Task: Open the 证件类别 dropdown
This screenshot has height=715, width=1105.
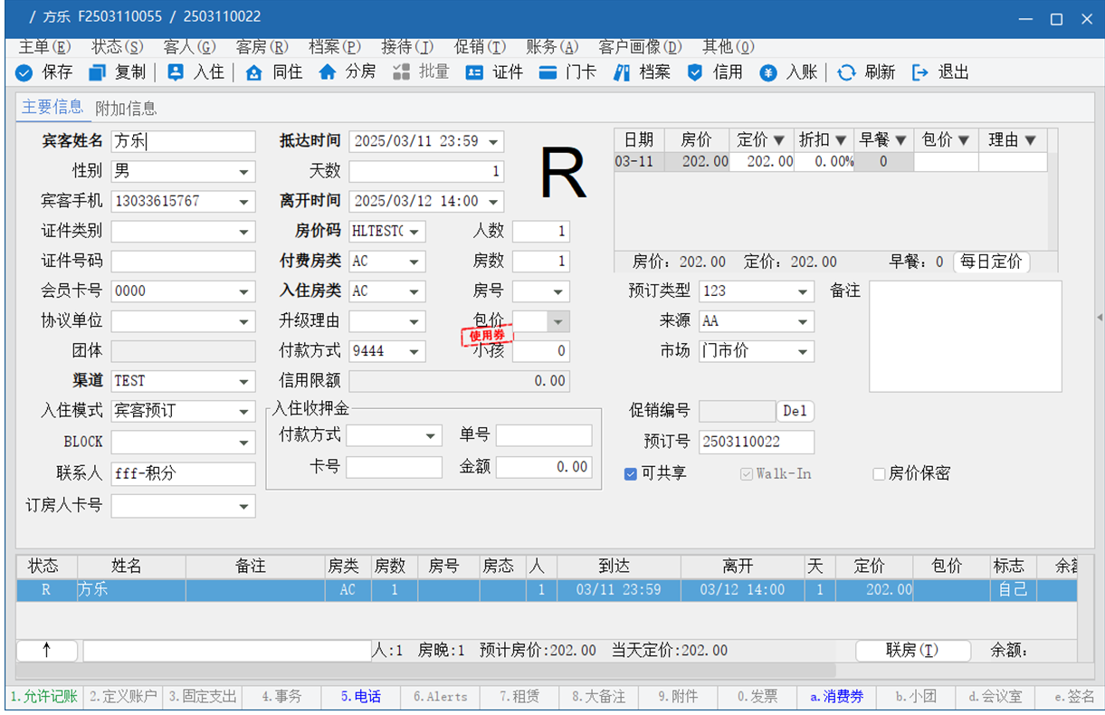Action: click(x=244, y=232)
